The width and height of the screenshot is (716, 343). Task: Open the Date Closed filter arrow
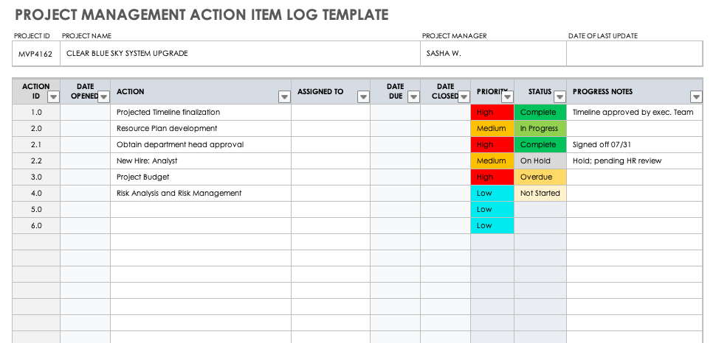pyautogui.click(x=464, y=96)
